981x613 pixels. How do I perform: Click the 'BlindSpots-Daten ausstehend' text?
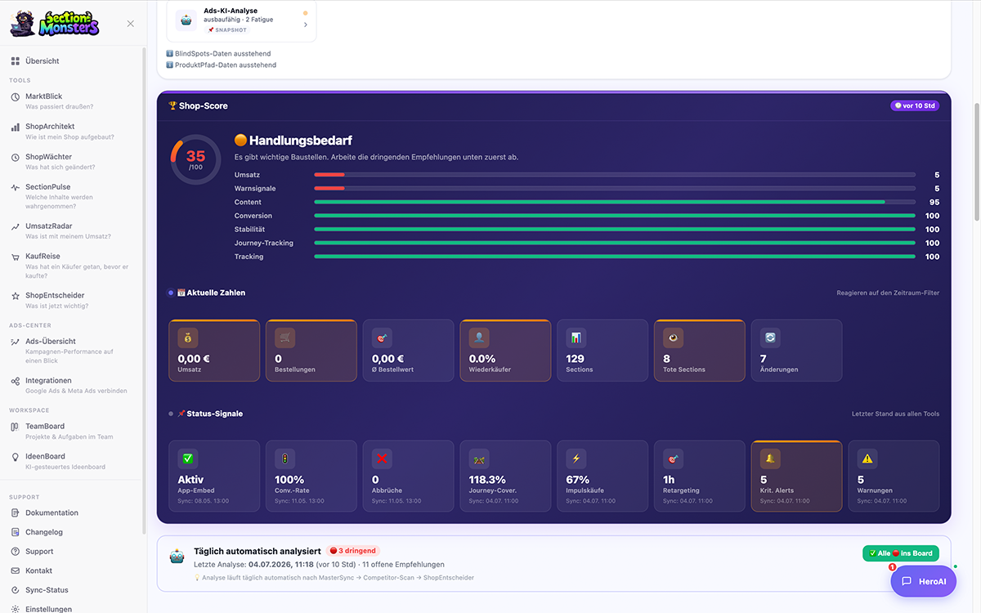223,54
